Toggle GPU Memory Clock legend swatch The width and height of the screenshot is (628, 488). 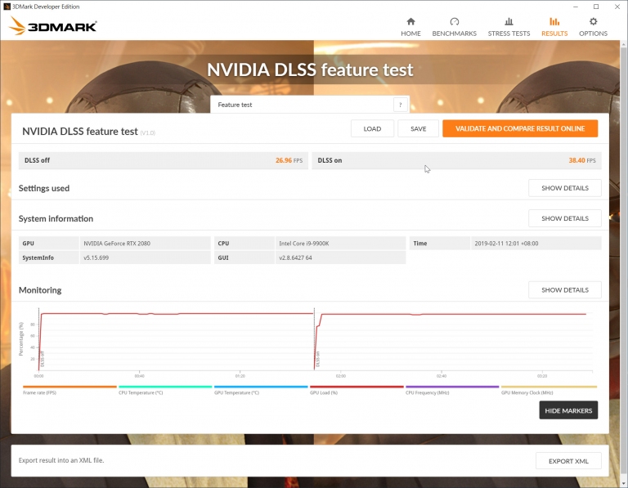(x=549, y=387)
